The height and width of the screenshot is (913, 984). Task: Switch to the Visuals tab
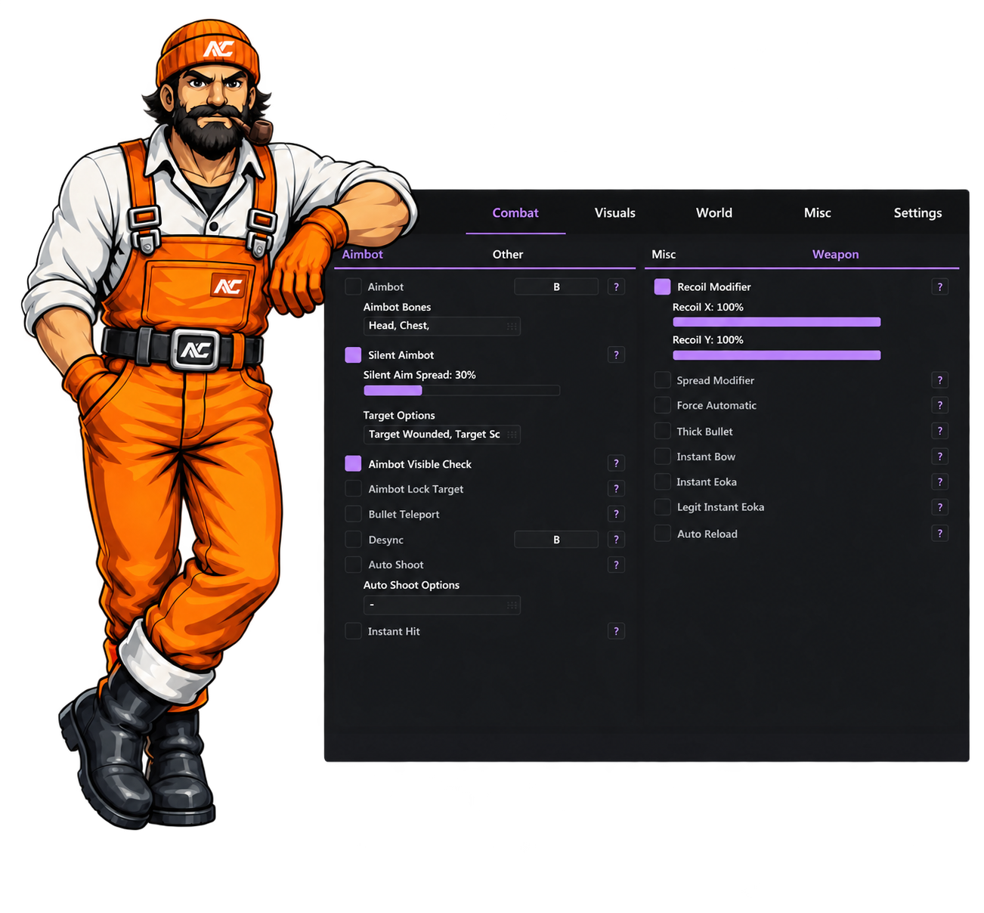(614, 213)
